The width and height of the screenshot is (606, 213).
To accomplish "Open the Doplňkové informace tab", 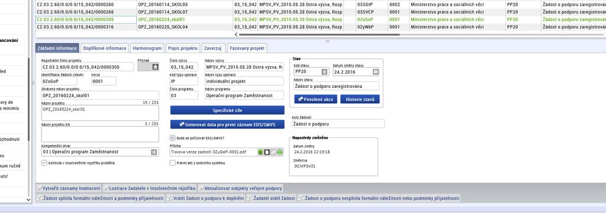I will click(x=105, y=48).
